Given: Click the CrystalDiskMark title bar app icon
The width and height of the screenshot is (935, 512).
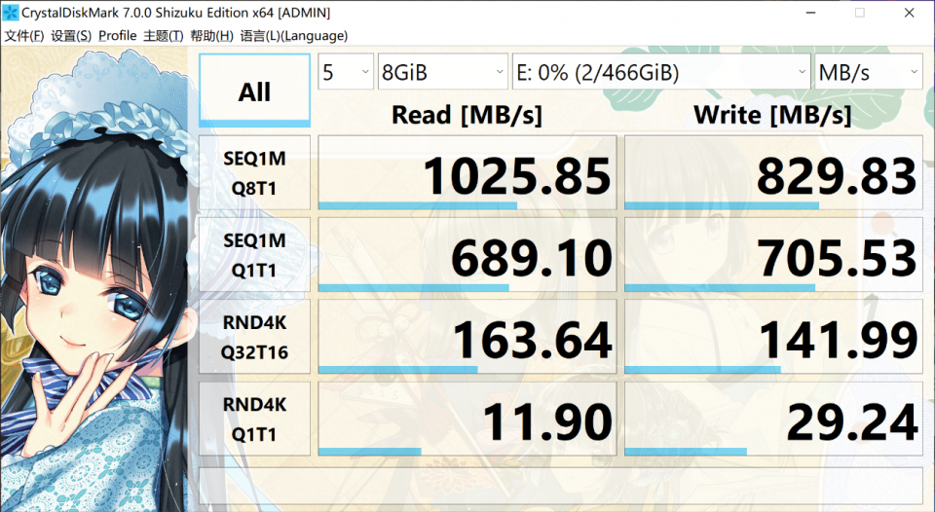Looking at the screenshot, I should pos(10,12).
